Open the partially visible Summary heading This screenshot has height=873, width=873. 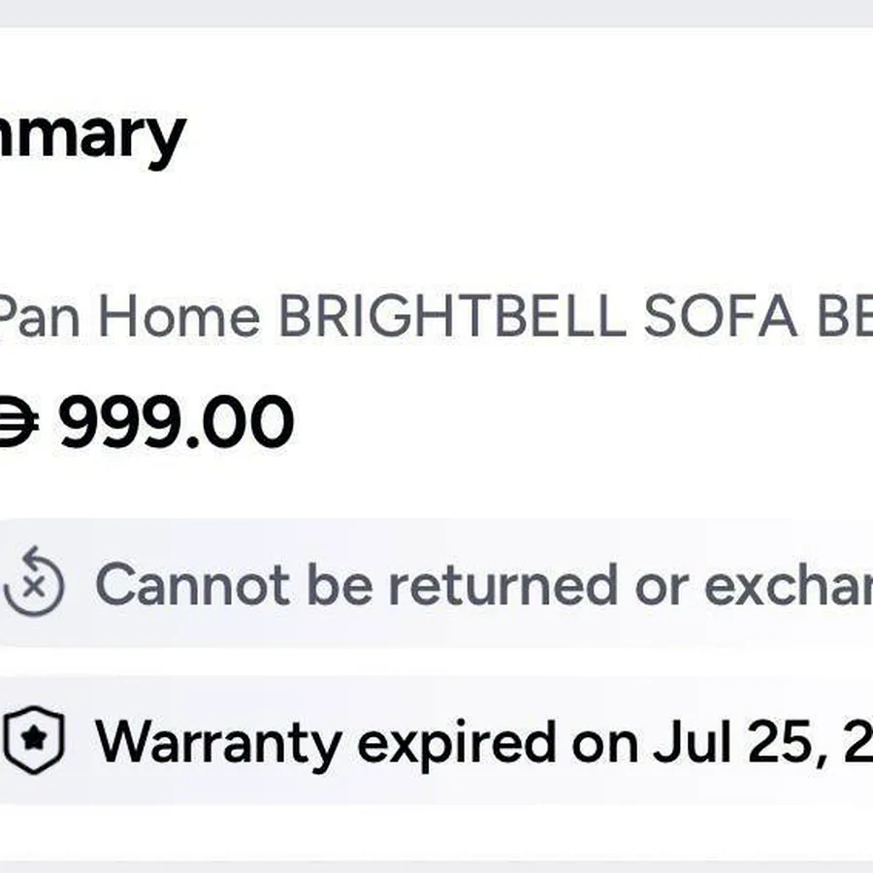(x=92, y=137)
